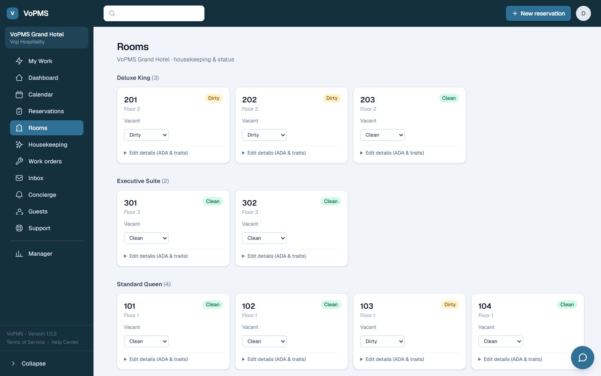601x376 pixels.
Task: Click room number 302
Action: click(x=249, y=203)
